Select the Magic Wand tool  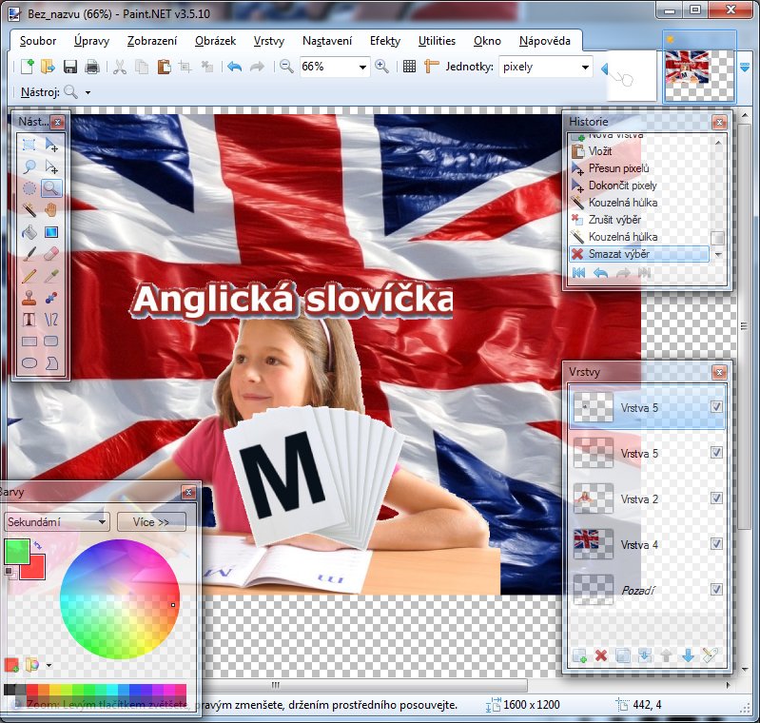29,210
